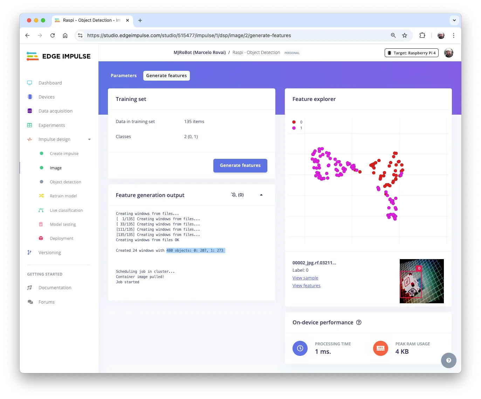Click the Target: Raspberry Pi 4 button
The width and height of the screenshot is (481, 399).
(411, 53)
